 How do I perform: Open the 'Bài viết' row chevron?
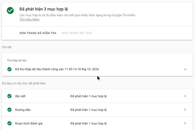coord(185,96)
